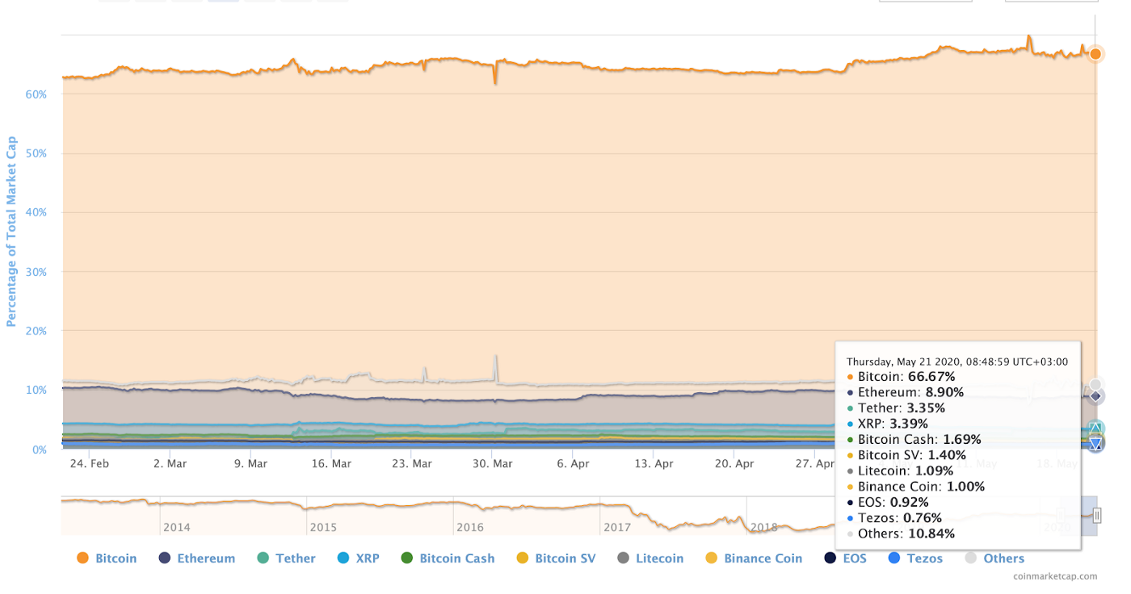
Task: Click the 'Tether: 3.35%' tooltip row
Action: click(896, 408)
